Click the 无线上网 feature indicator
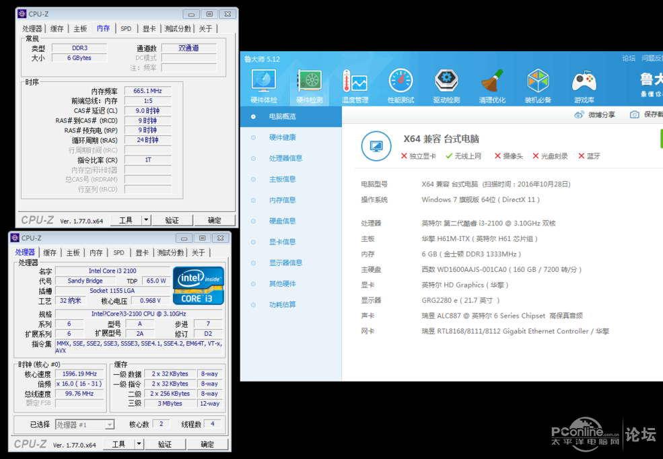 pyautogui.click(x=463, y=156)
